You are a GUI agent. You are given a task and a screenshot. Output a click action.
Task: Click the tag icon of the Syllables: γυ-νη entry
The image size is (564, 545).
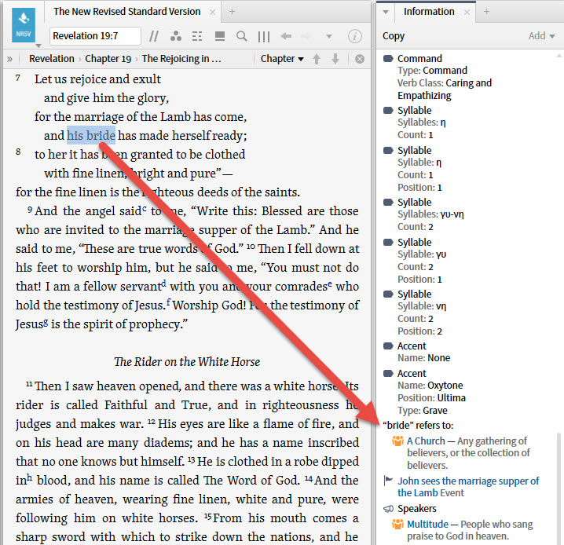click(x=388, y=202)
